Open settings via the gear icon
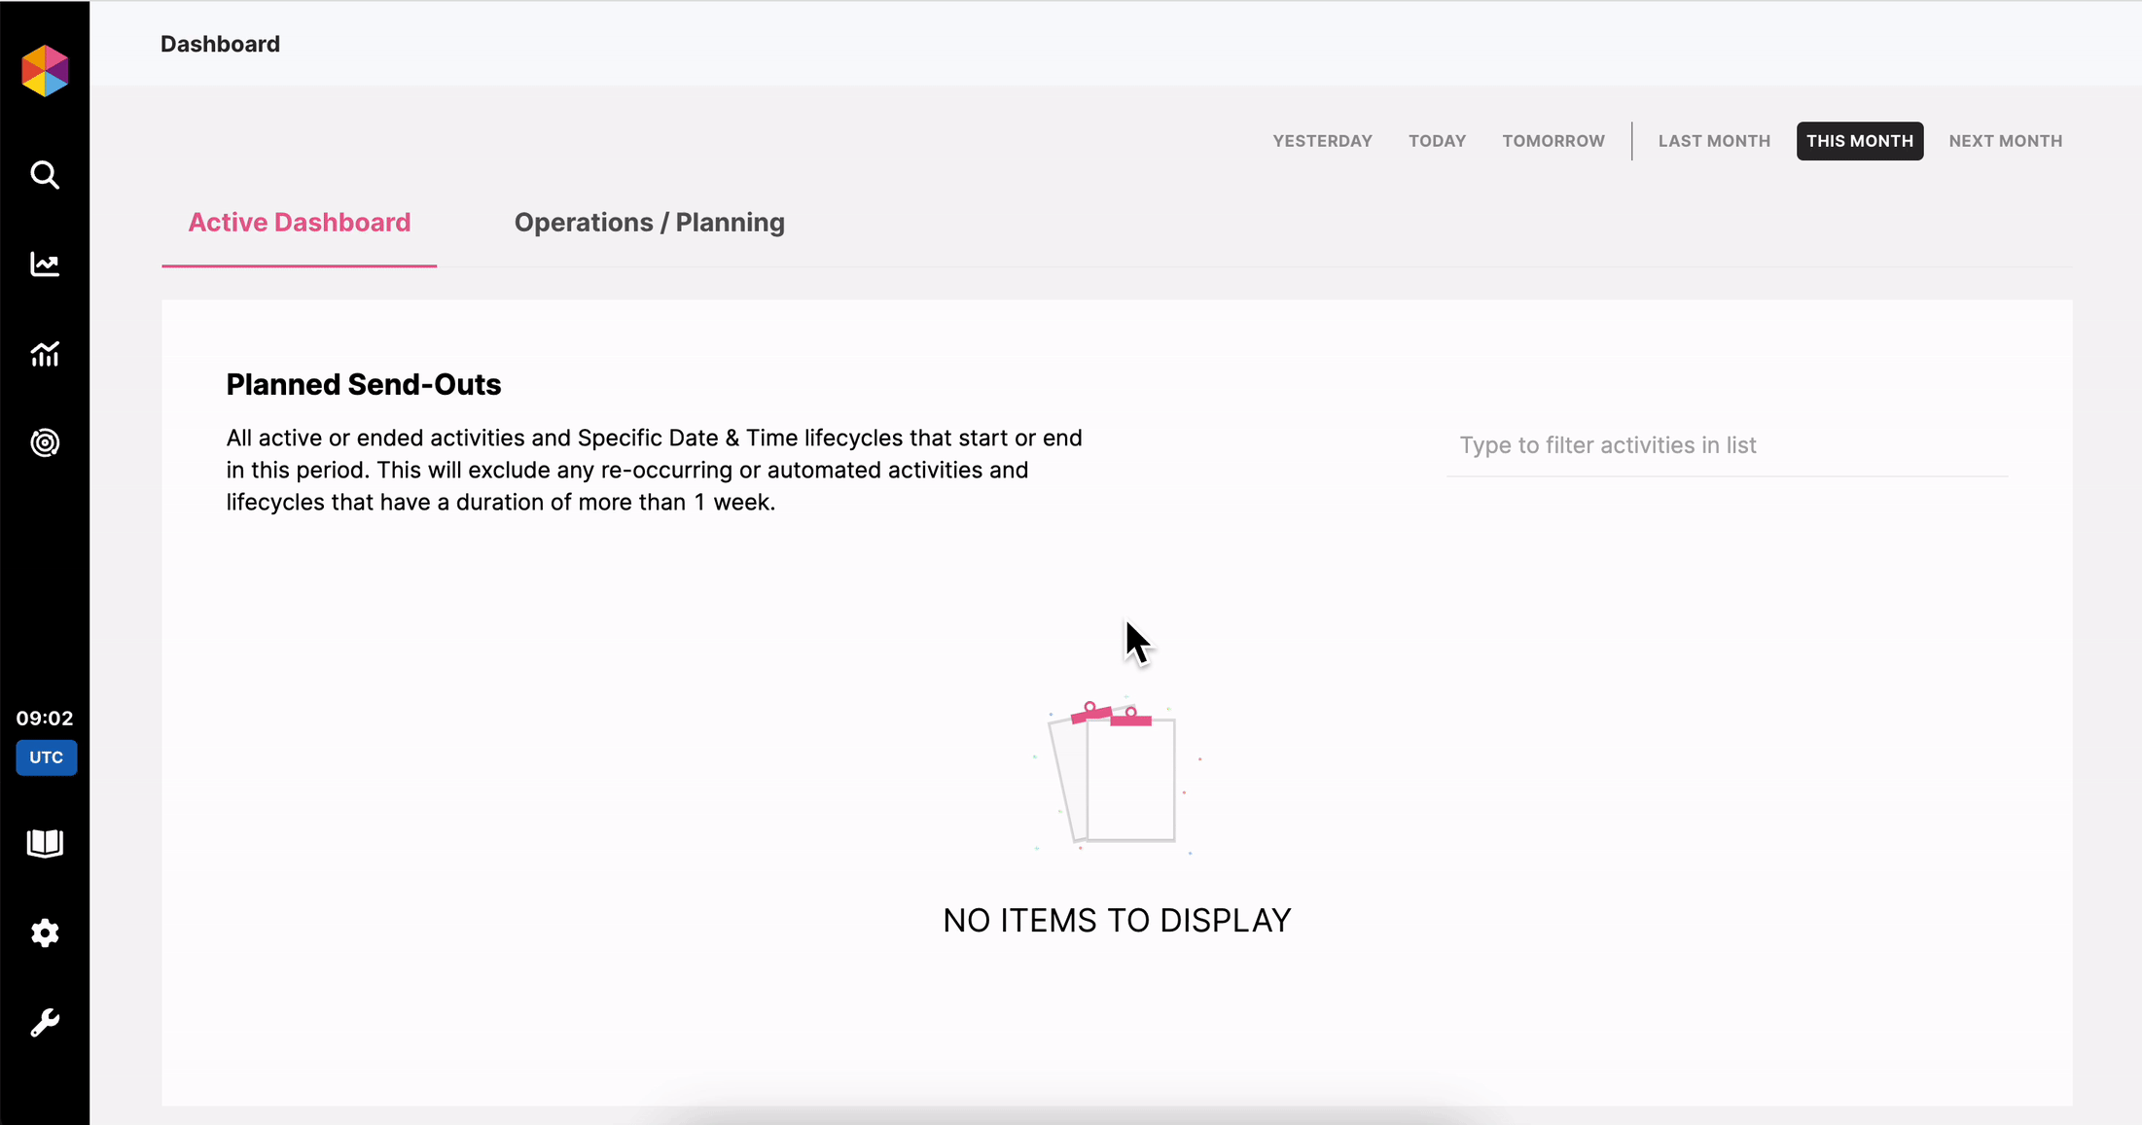 (x=45, y=933)
